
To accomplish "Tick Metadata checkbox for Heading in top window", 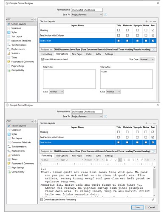I will pyautogui.click(x=127, y=30).
